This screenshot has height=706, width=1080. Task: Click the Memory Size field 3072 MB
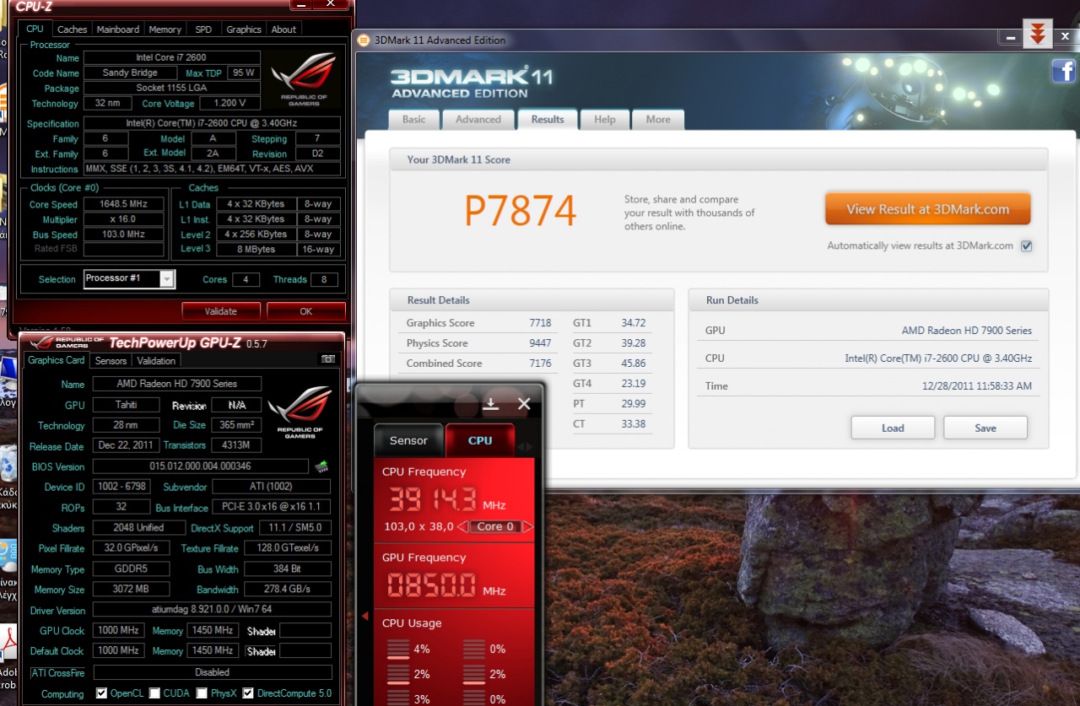coord(131,589)
